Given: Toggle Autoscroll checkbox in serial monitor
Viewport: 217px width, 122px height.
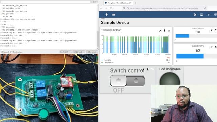Looking at the screenshot, I should pos(2,52).
